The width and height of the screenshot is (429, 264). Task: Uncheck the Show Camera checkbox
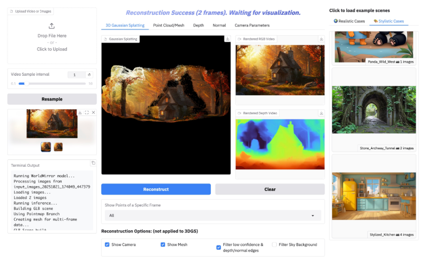pyautogui.click(x=107, y=245)
